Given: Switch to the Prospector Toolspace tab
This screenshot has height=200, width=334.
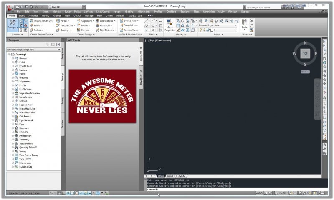Looking at the screenshot, I should [63, 54].
